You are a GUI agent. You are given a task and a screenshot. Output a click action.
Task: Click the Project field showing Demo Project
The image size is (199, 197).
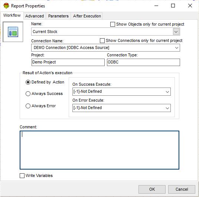click(x=68, y=62)
